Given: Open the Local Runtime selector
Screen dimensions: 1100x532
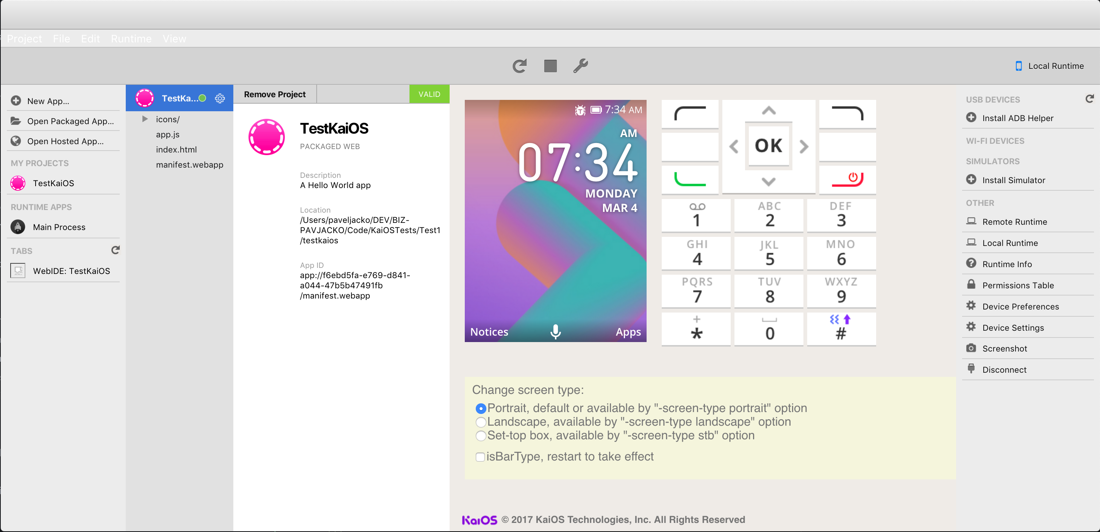Looking at the screenshot, I should point(1050,66).
